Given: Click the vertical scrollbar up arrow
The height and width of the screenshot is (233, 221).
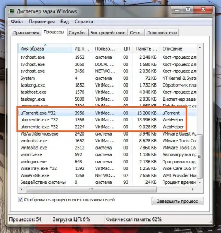Looking at the screenshot, I should tap(200, 47).
